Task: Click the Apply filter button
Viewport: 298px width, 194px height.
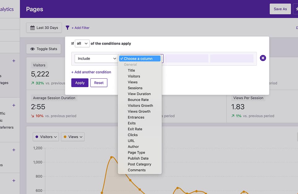Action: [x=80, y=83]
